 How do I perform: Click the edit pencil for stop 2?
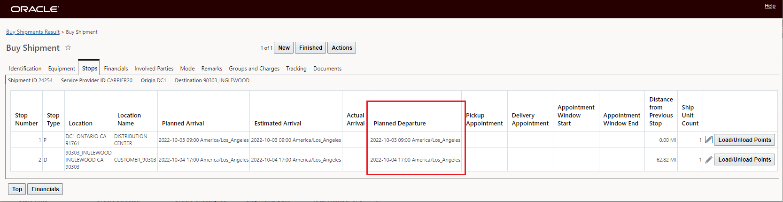(709, 160)
